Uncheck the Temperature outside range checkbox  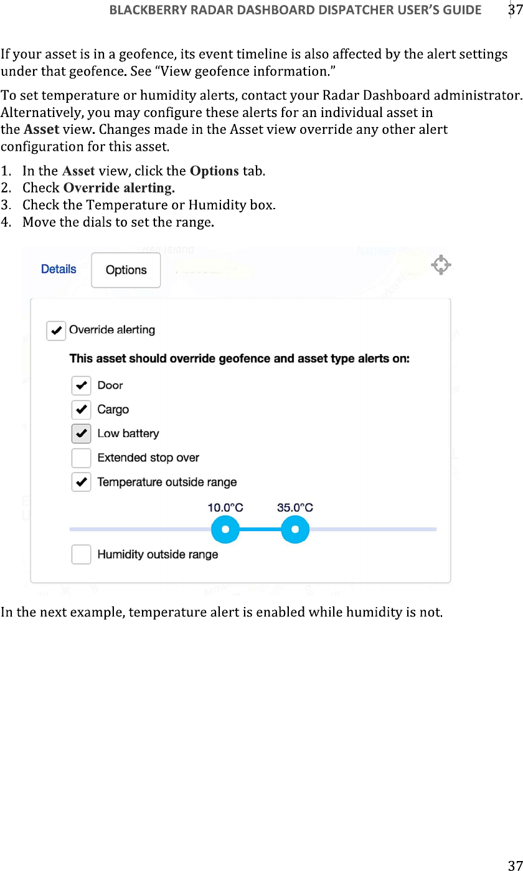point(81,482)
